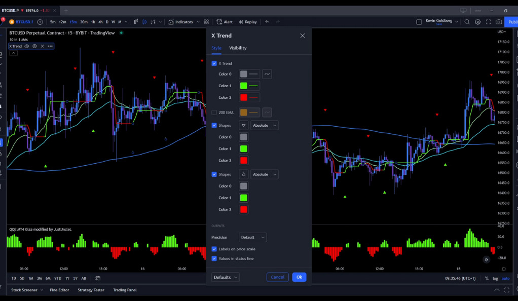
Task: Open time axis settings gear
Action: tap(504, 269)
